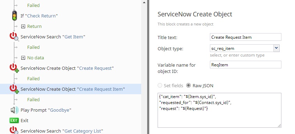The image size is (295, 134).
Task: Click the green EXIT icon
Action: coord(14,120)
